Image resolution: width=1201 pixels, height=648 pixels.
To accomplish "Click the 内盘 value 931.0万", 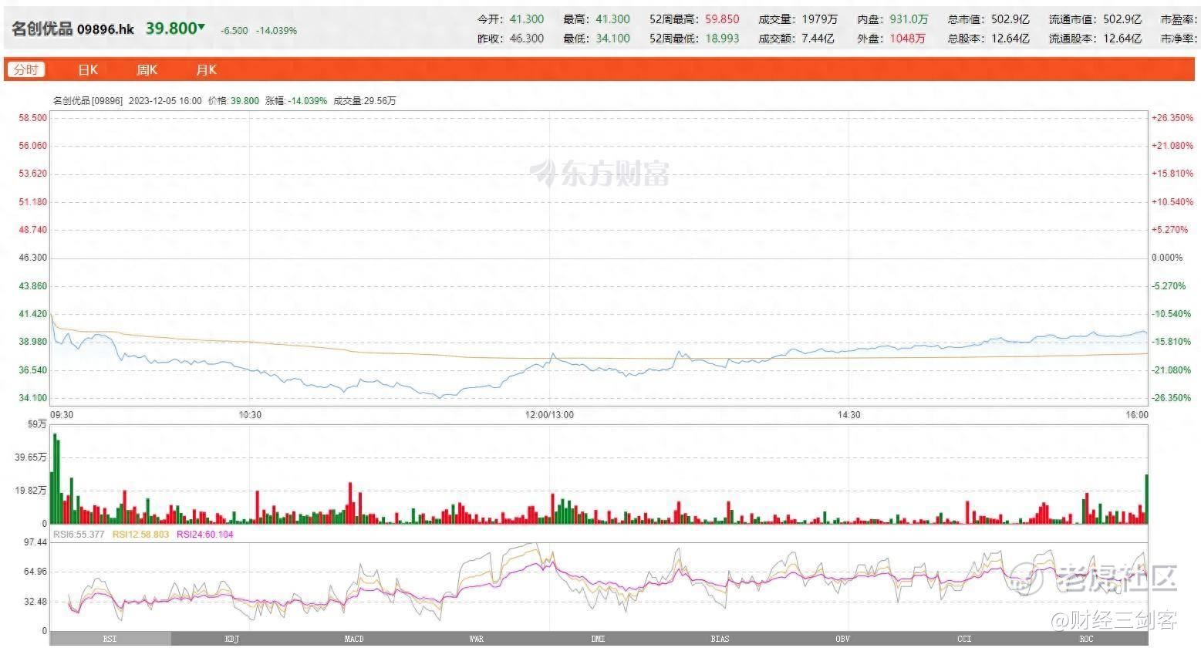I will point(909,19).
